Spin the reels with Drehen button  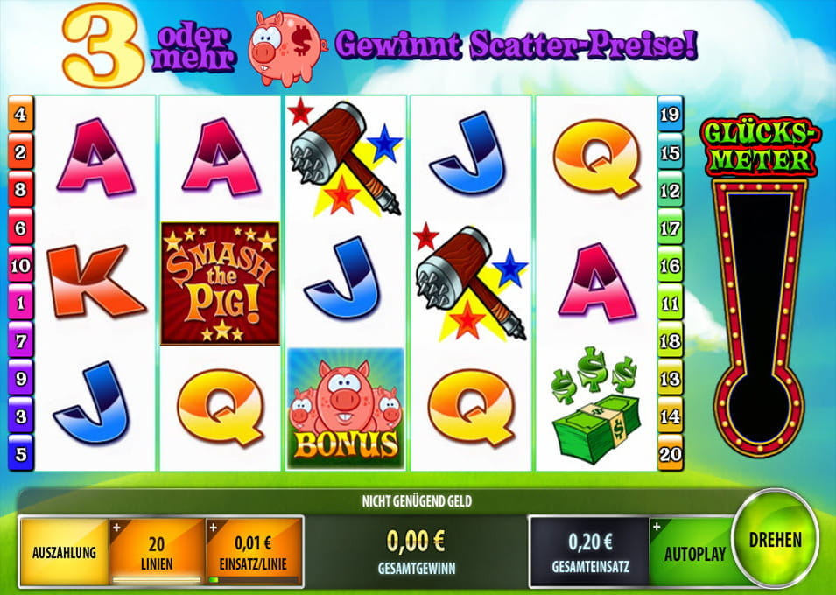click(775, 540)
